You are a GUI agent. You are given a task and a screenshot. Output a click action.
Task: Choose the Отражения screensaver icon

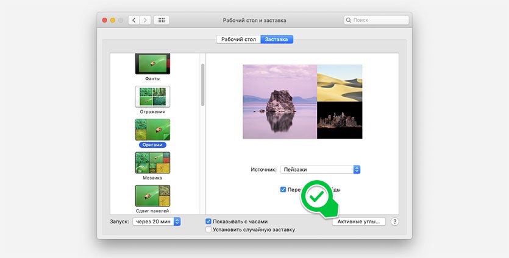click(152, 96)
